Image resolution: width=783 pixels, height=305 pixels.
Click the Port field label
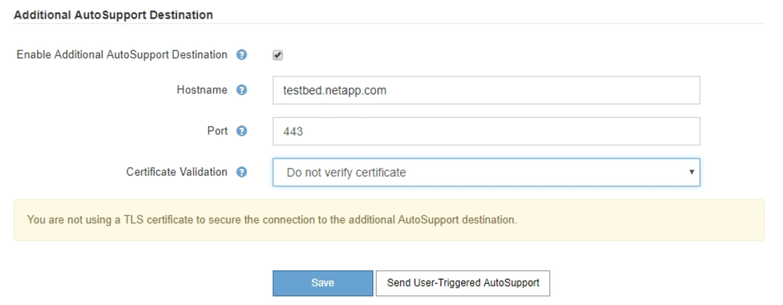pos(217,131)
